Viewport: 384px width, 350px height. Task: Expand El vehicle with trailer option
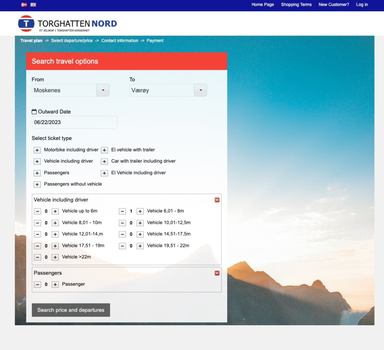tap(105, 150)
